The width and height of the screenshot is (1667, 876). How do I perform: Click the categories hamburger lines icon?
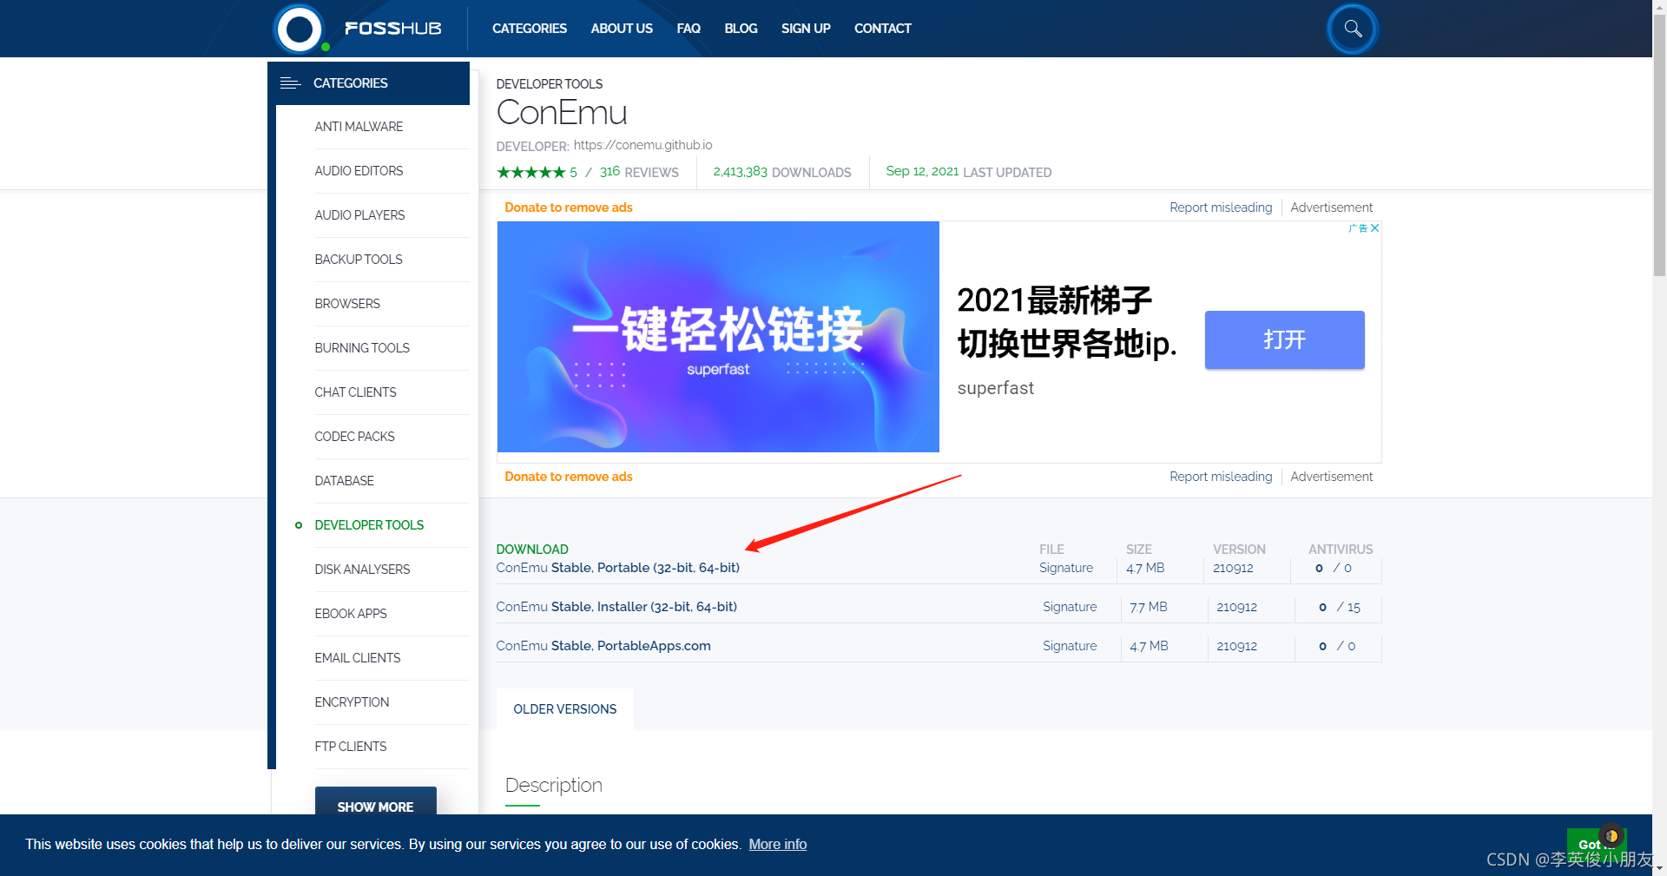[290, 83]
